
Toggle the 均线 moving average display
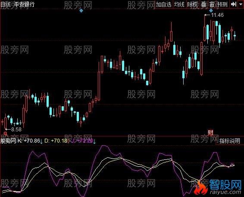pyautogui.click(x=179, y=4)
